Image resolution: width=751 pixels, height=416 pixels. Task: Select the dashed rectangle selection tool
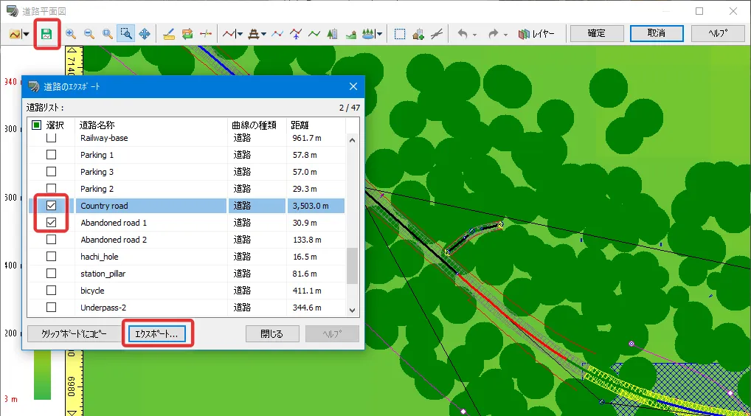pyautogui.click(x=400, y=34)
